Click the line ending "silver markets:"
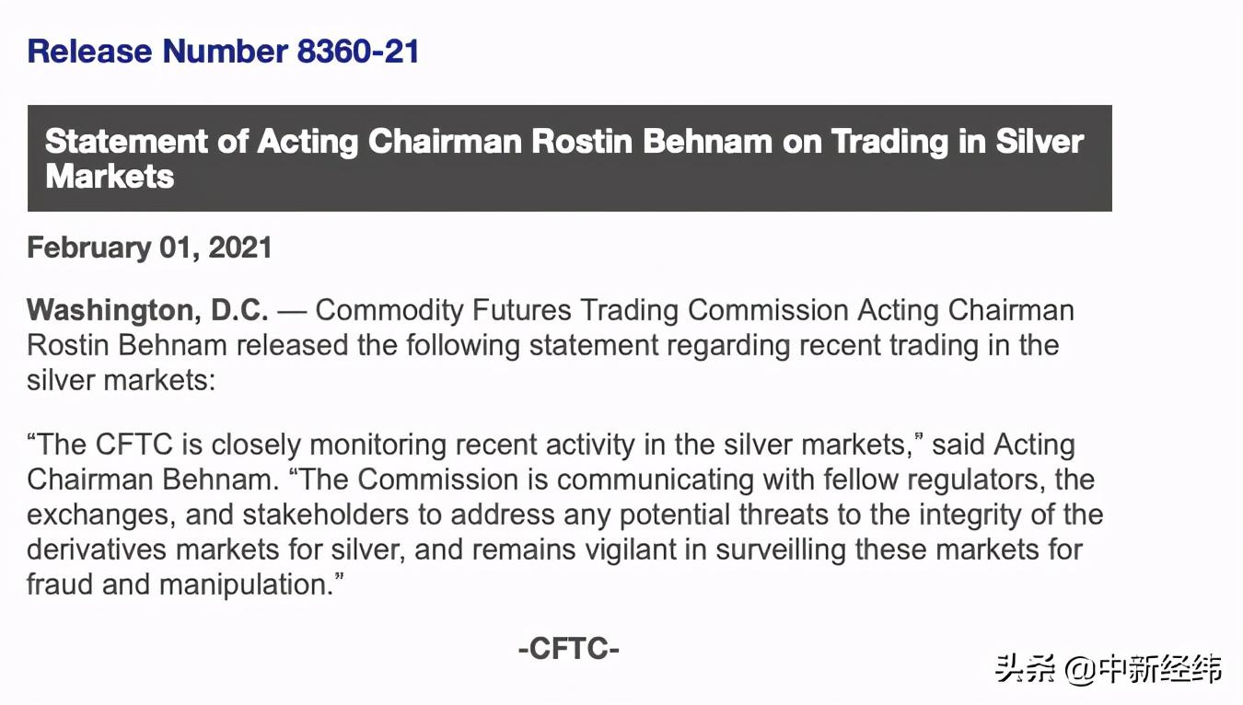Screen dimensions: 1243x705 pyautogui.click(x=121, y=380)
